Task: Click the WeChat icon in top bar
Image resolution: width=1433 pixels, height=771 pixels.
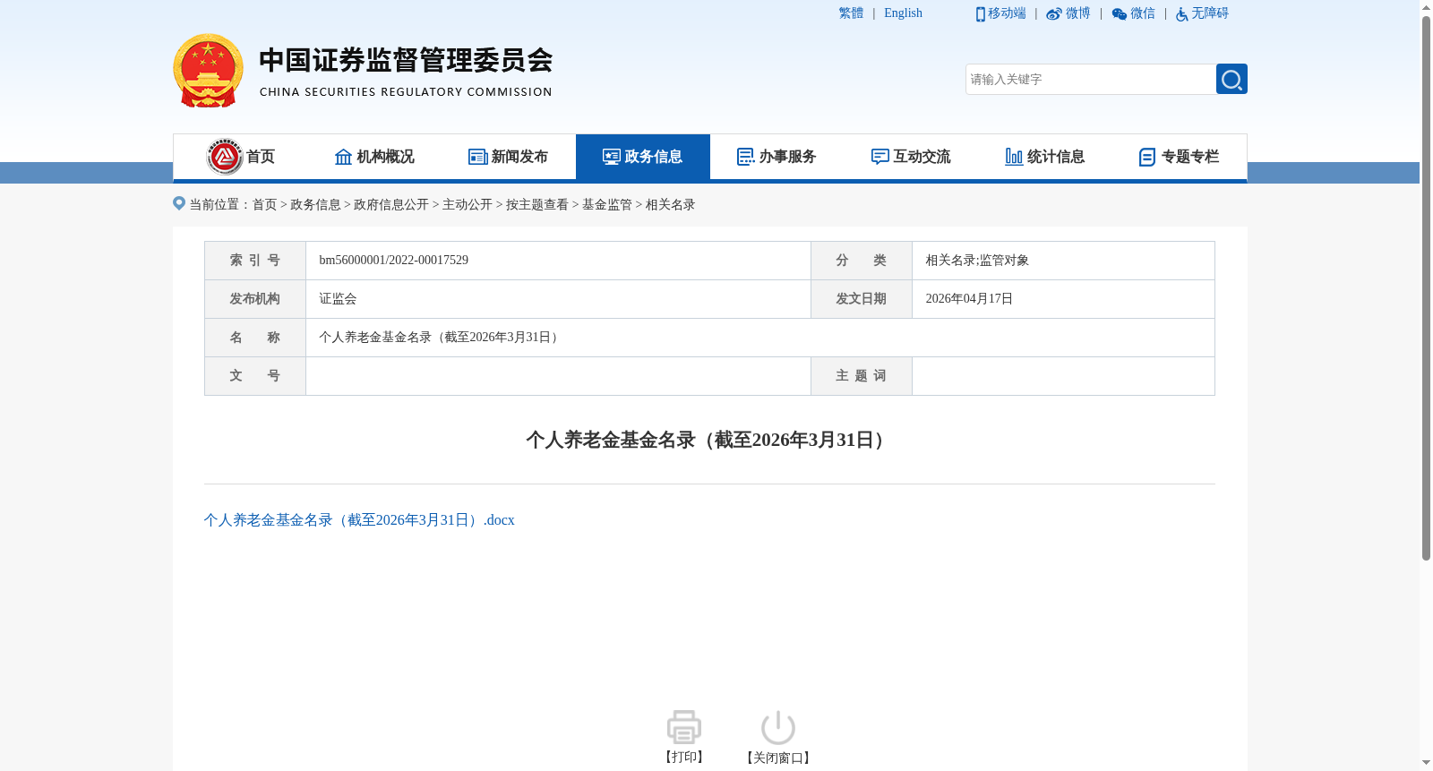Action: coord(1119,13)
